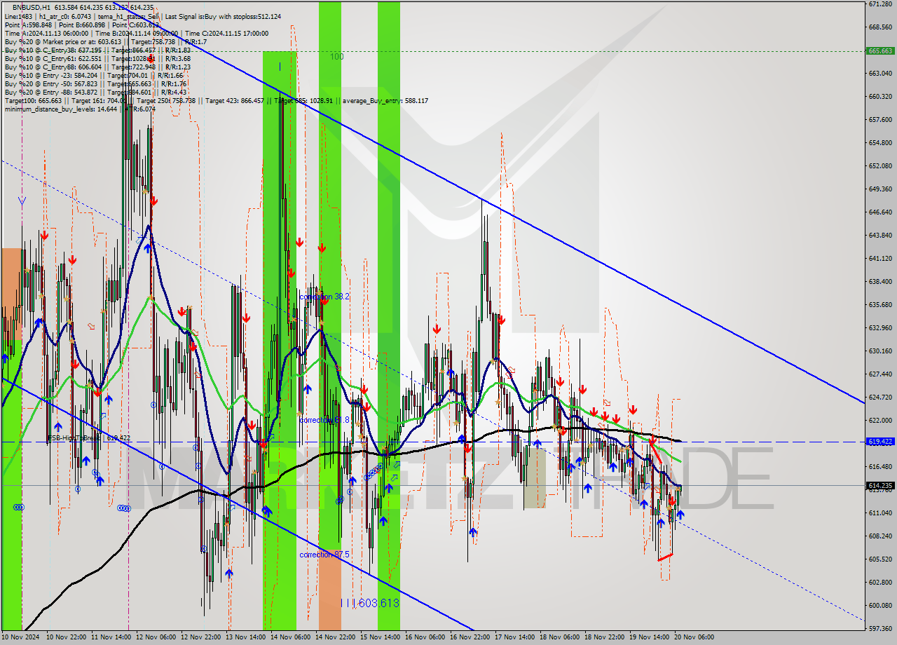The width and height of the screenshot is (897, 645).
Task: Click the 'C_Entry38: 637.195' buy line
Action: pyautogui.click(x=97, y=50)
